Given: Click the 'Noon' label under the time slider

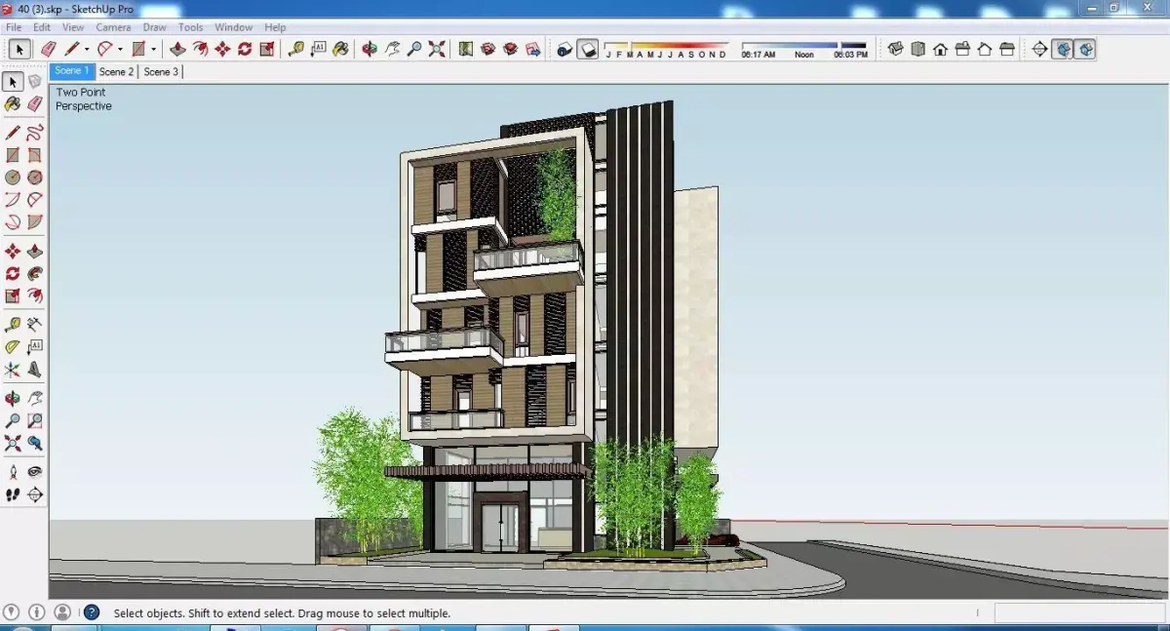Looking at the screenshot, I should [803, 56].
